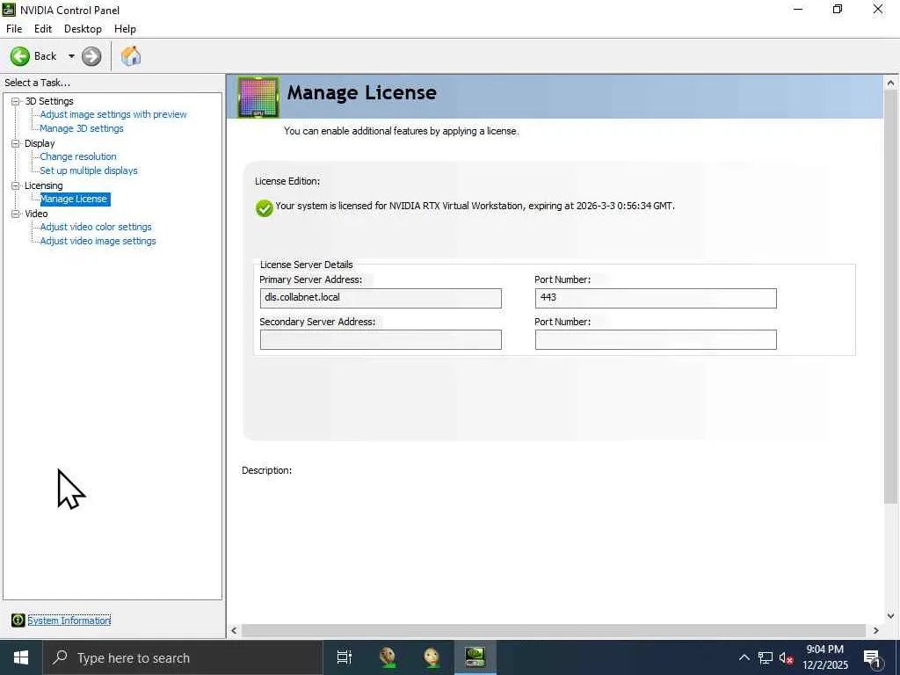
Task: Click the horizontal scrollbar right arrow
Action: [x=876, y=630]
